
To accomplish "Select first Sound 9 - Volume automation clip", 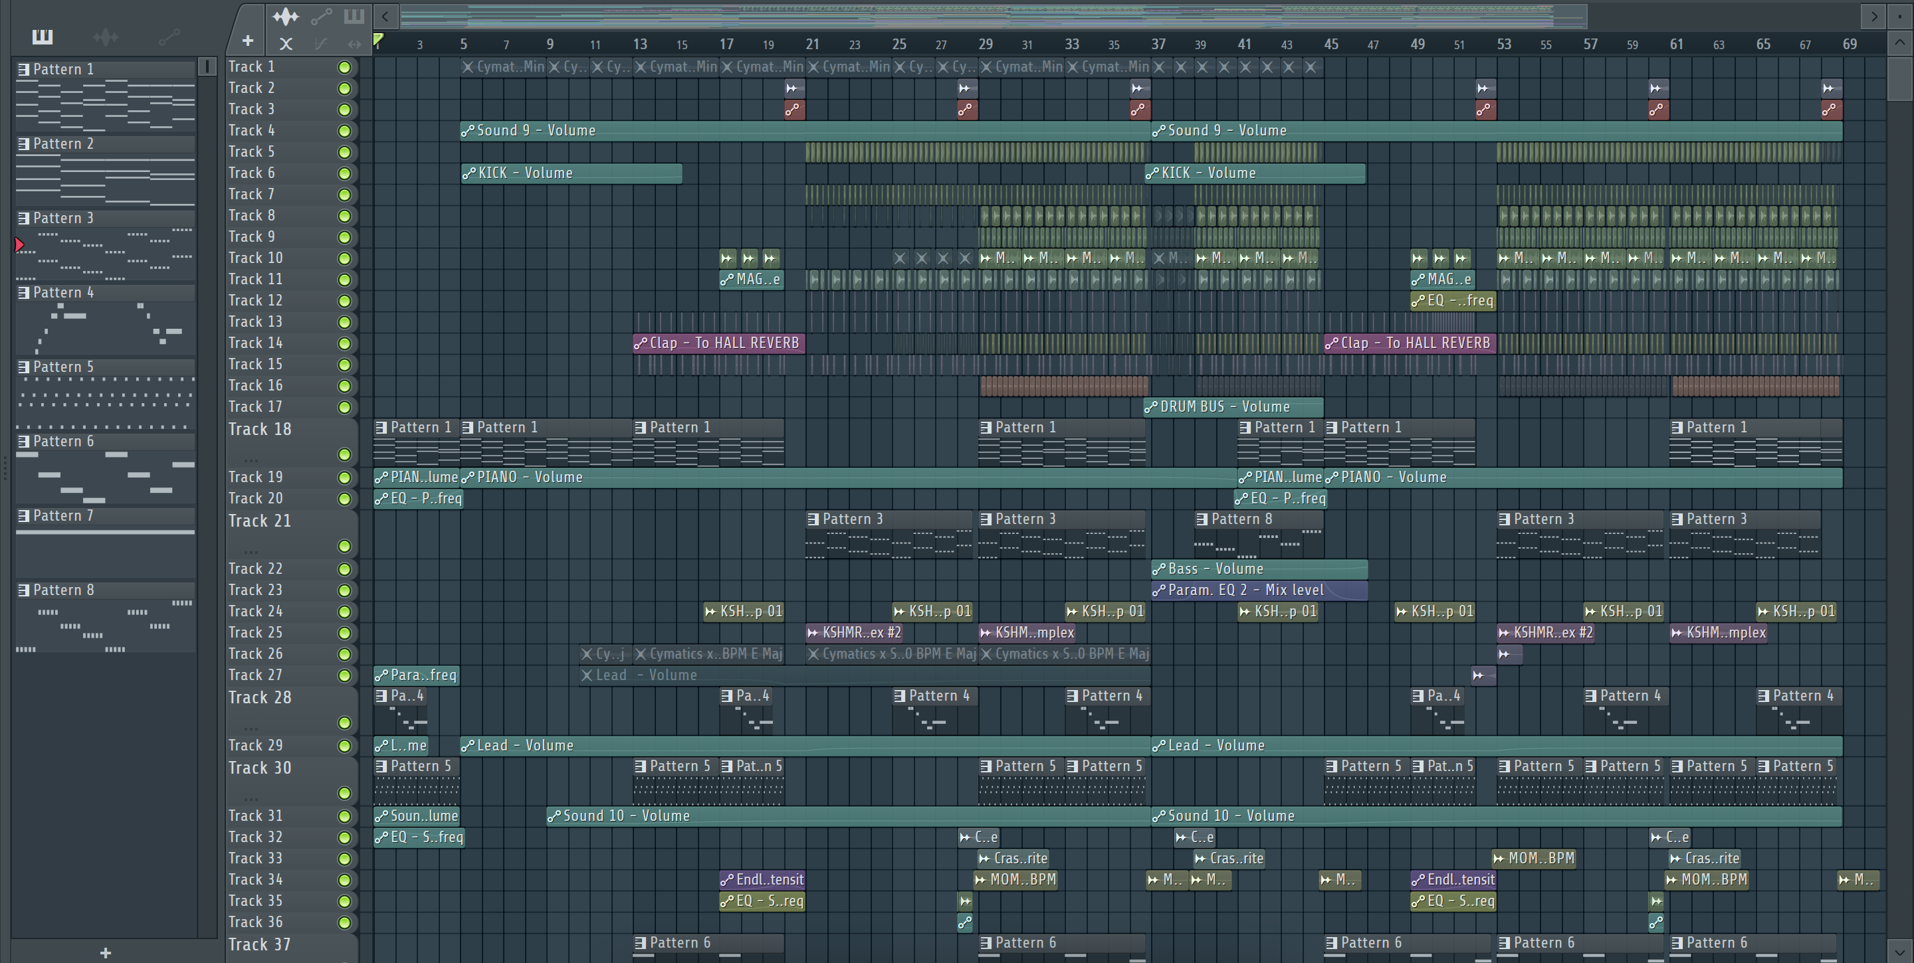I will [x=804, y=131].
